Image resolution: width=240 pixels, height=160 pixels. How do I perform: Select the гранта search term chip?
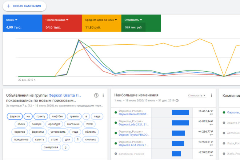tap(74, 116)
